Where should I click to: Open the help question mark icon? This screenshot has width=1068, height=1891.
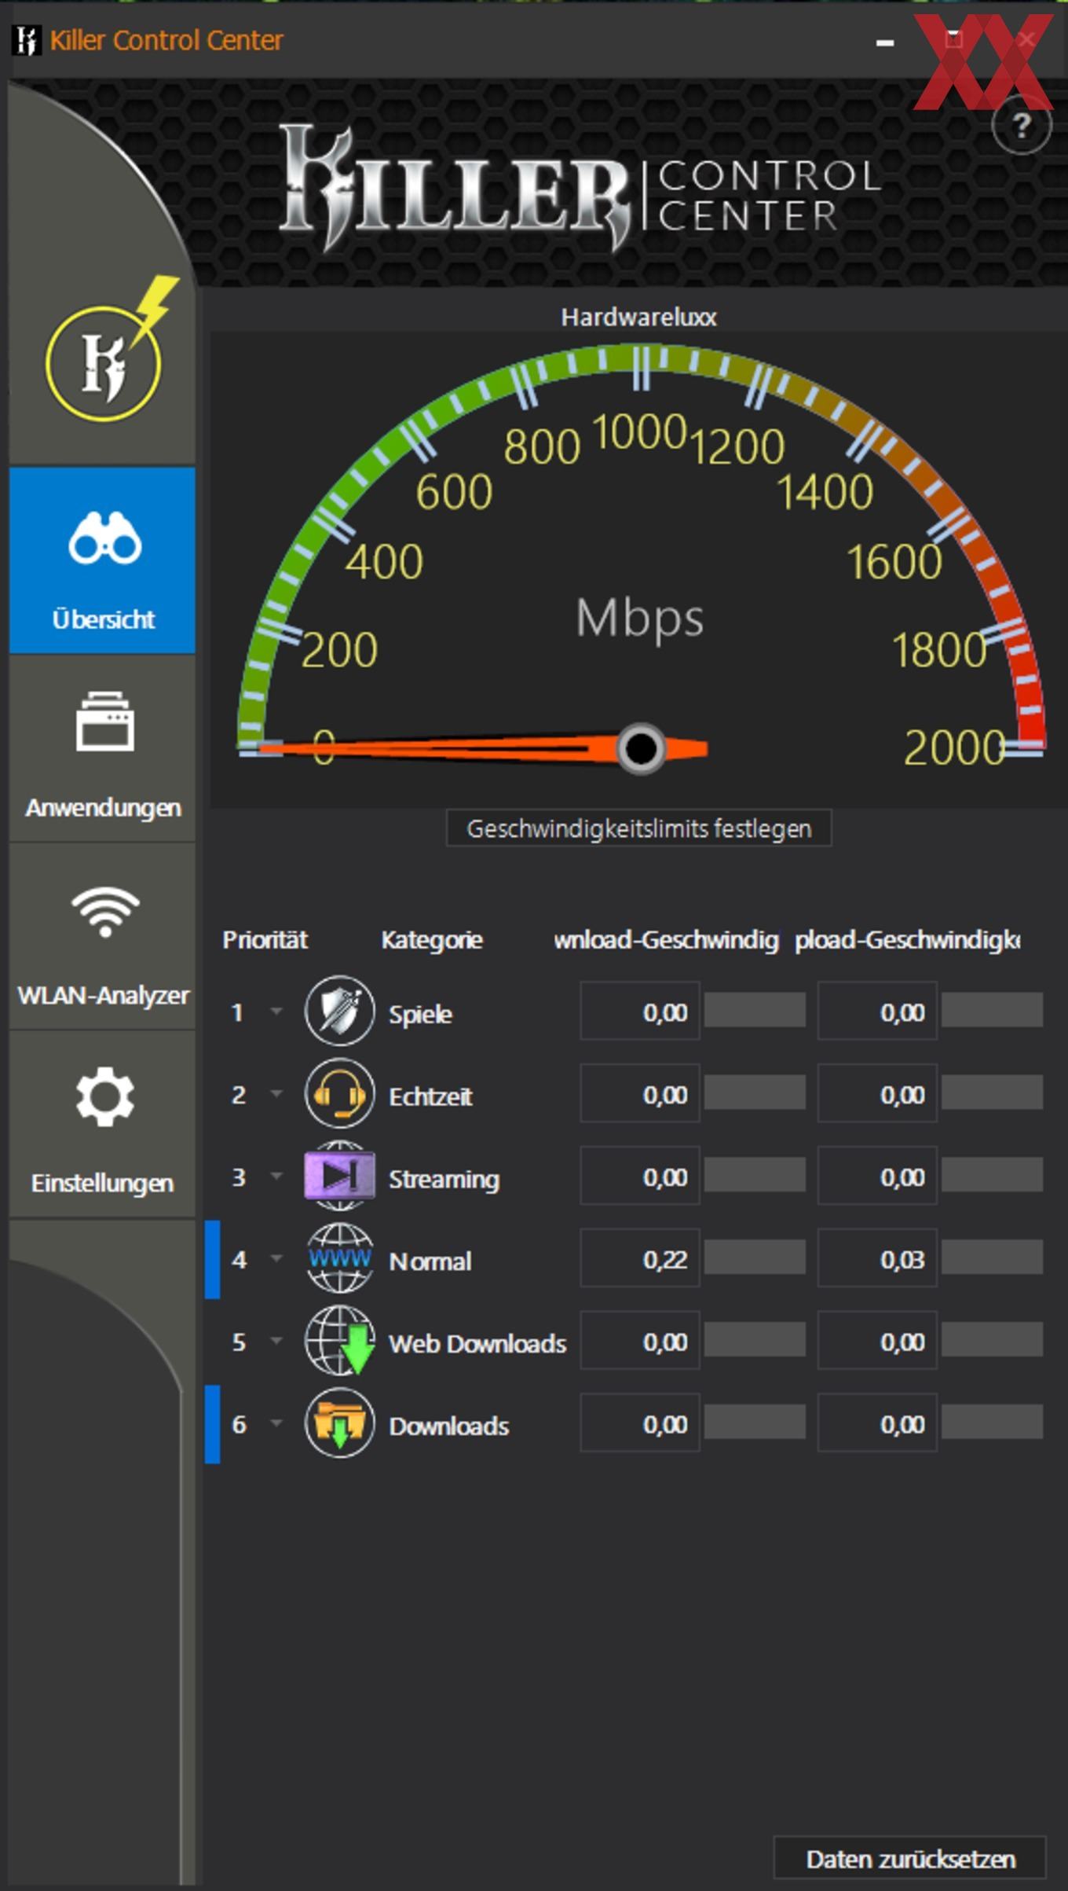pyautogui.click(x=1021, y=126)
